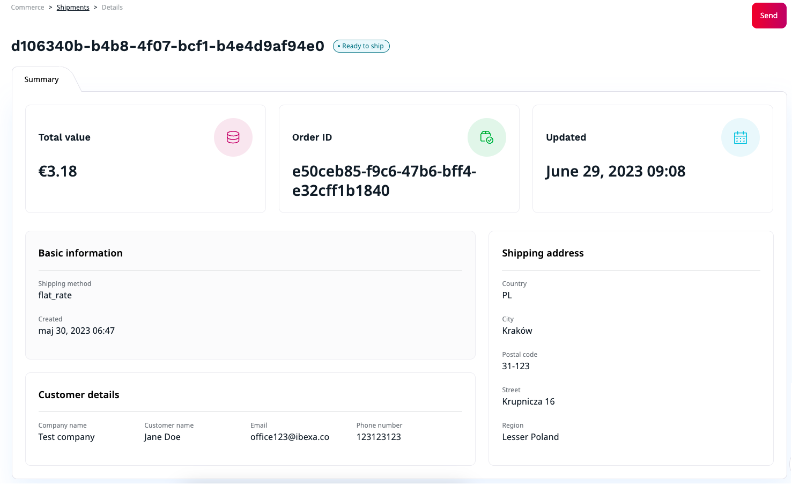This screenshot has height=484, width=792.
Task: Click the office123@ibexa.co email address
Action: pyautogui.click(x=290, y=437)
